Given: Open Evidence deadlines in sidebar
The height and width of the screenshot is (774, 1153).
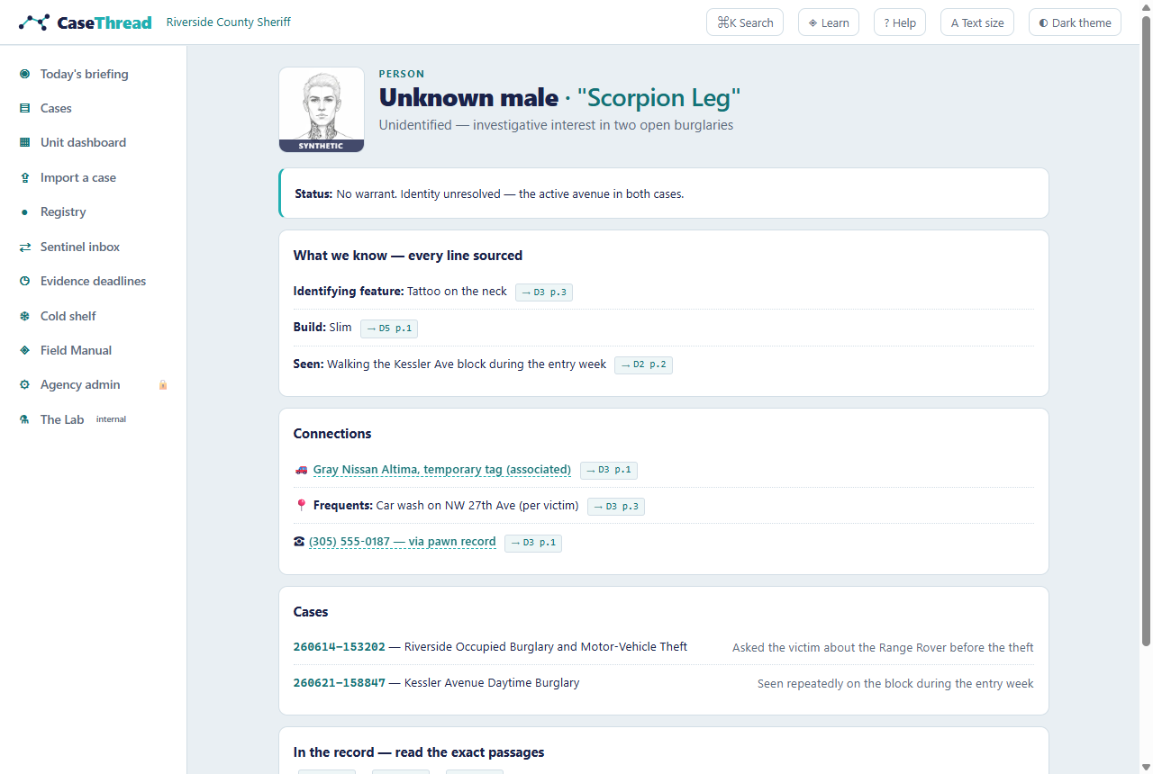Looking at the screenshot, I should [x=94, y=281].
